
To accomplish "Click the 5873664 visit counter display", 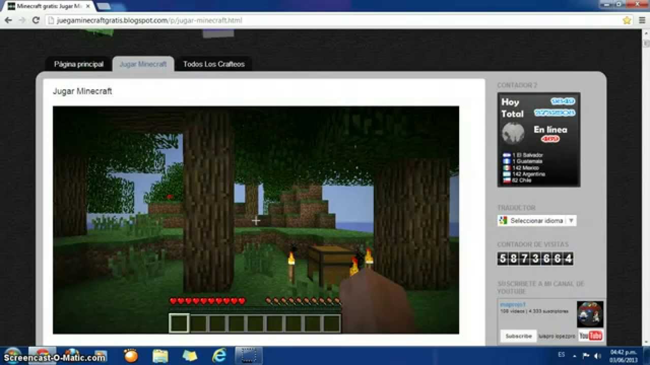I will (x=535, y=259).
